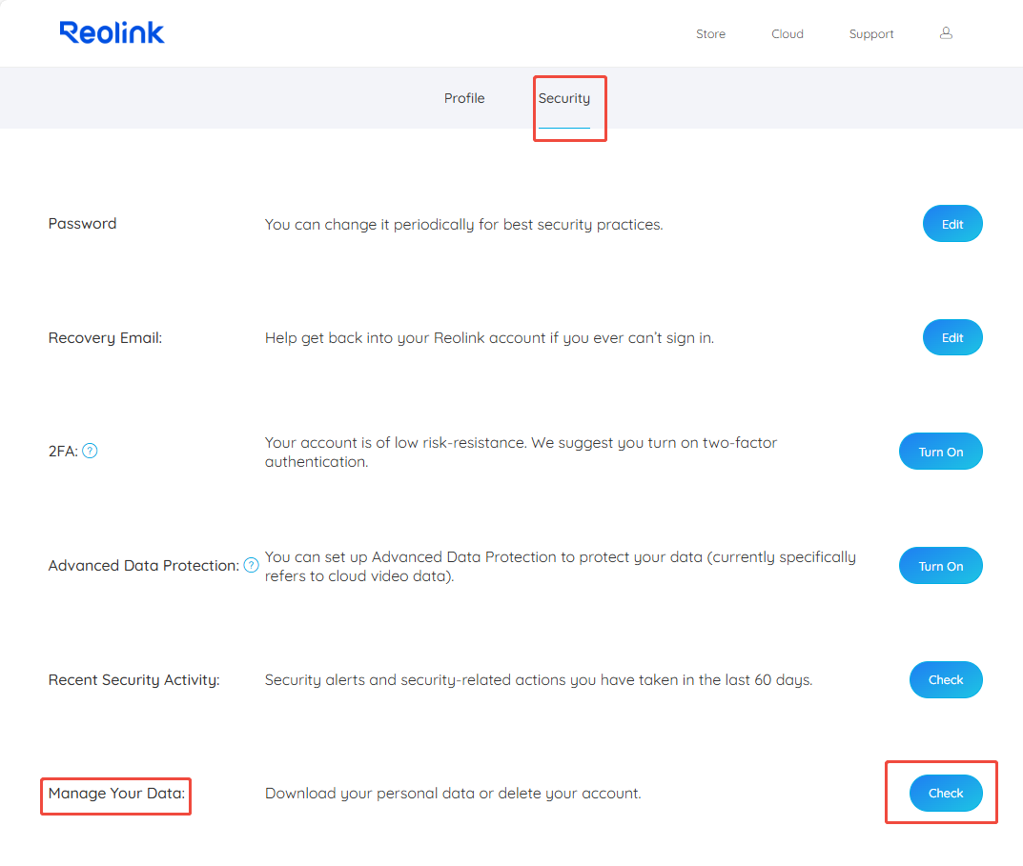Open the user account icon
The width and height of the screenshot is (1023, 866).
946,33
